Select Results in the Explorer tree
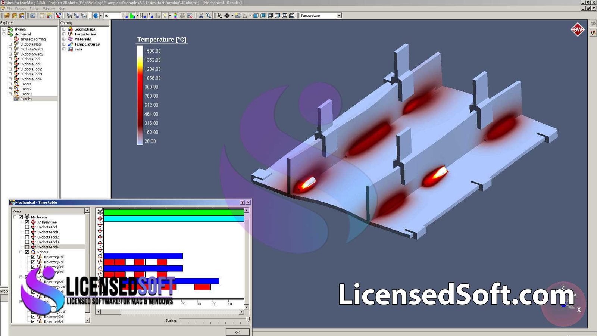This screenshot has width=597, height=336. 26,99
